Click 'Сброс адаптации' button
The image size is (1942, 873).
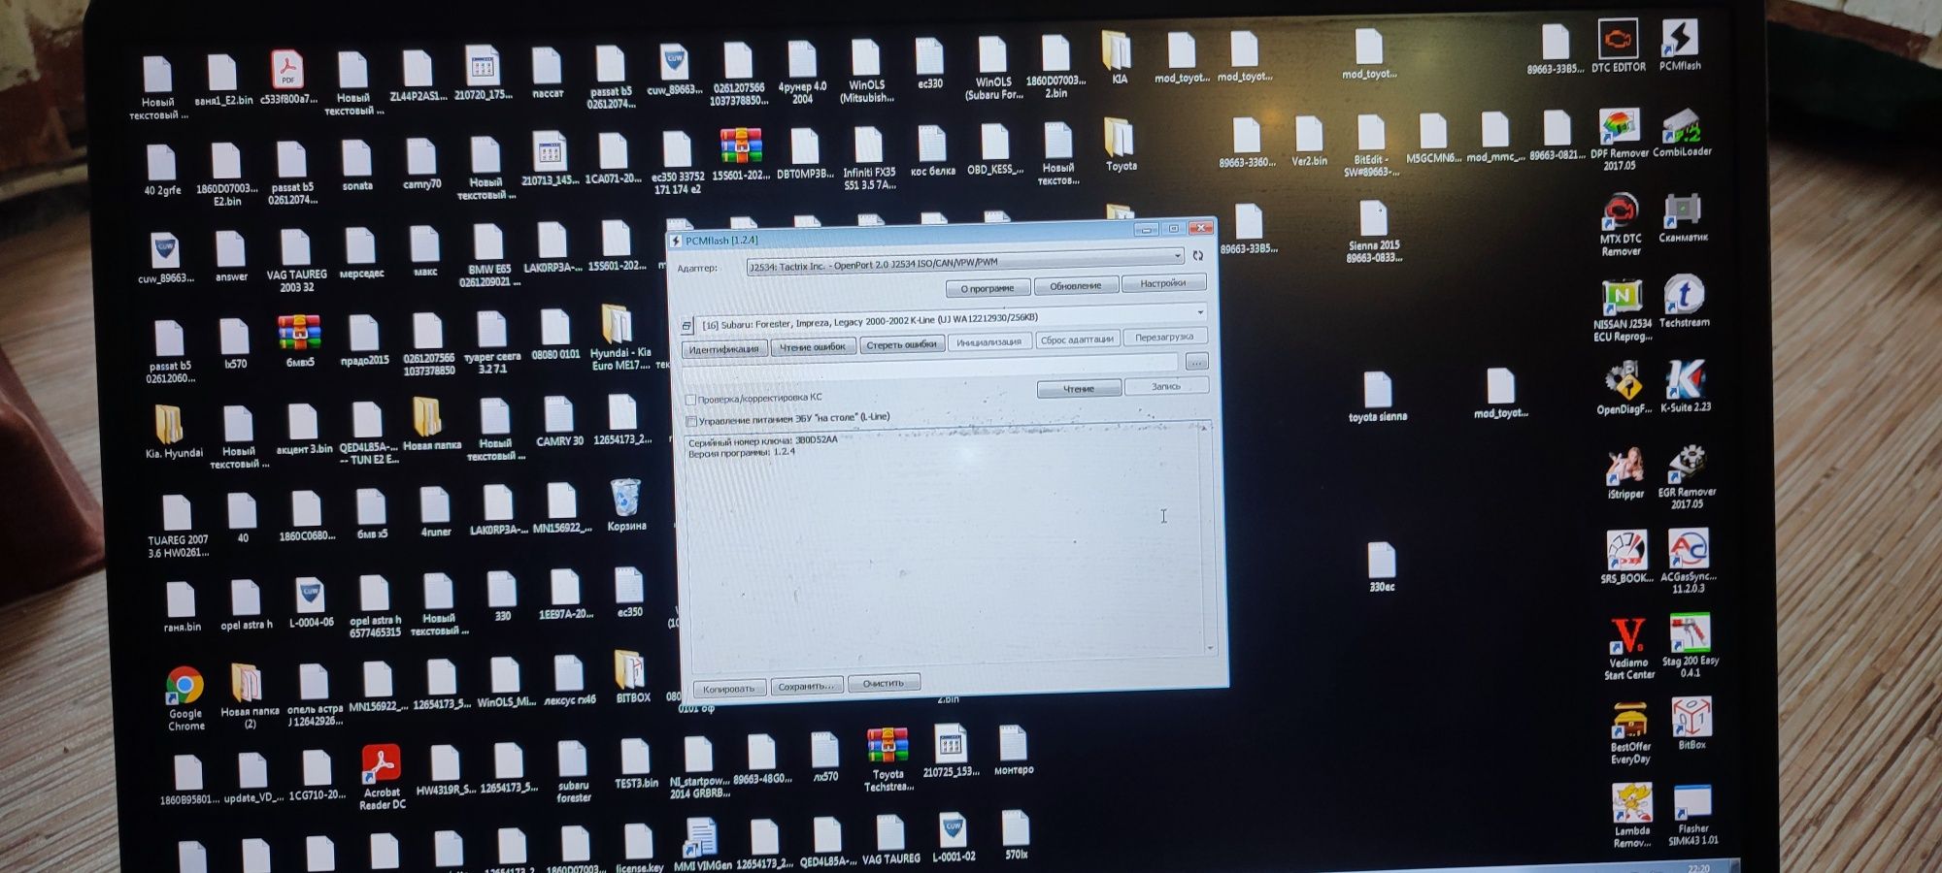1076,339
